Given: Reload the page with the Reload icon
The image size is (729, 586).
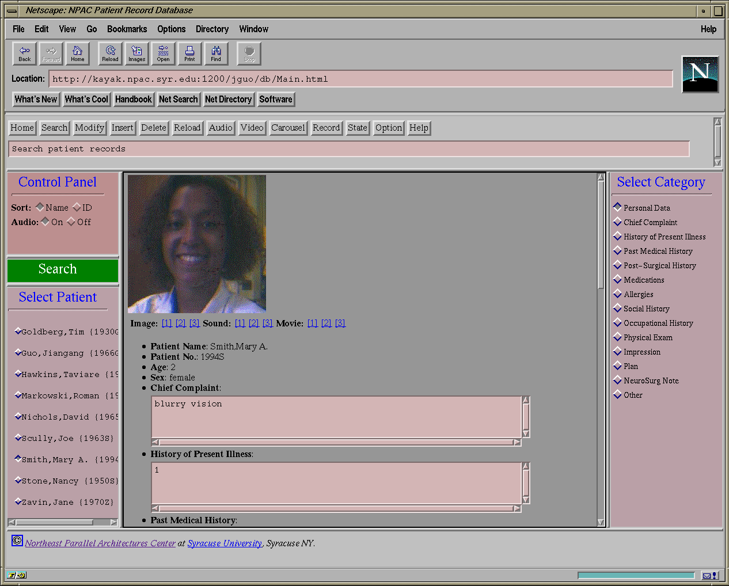Looking at the screenshot, I should click(x=110, y=54).
